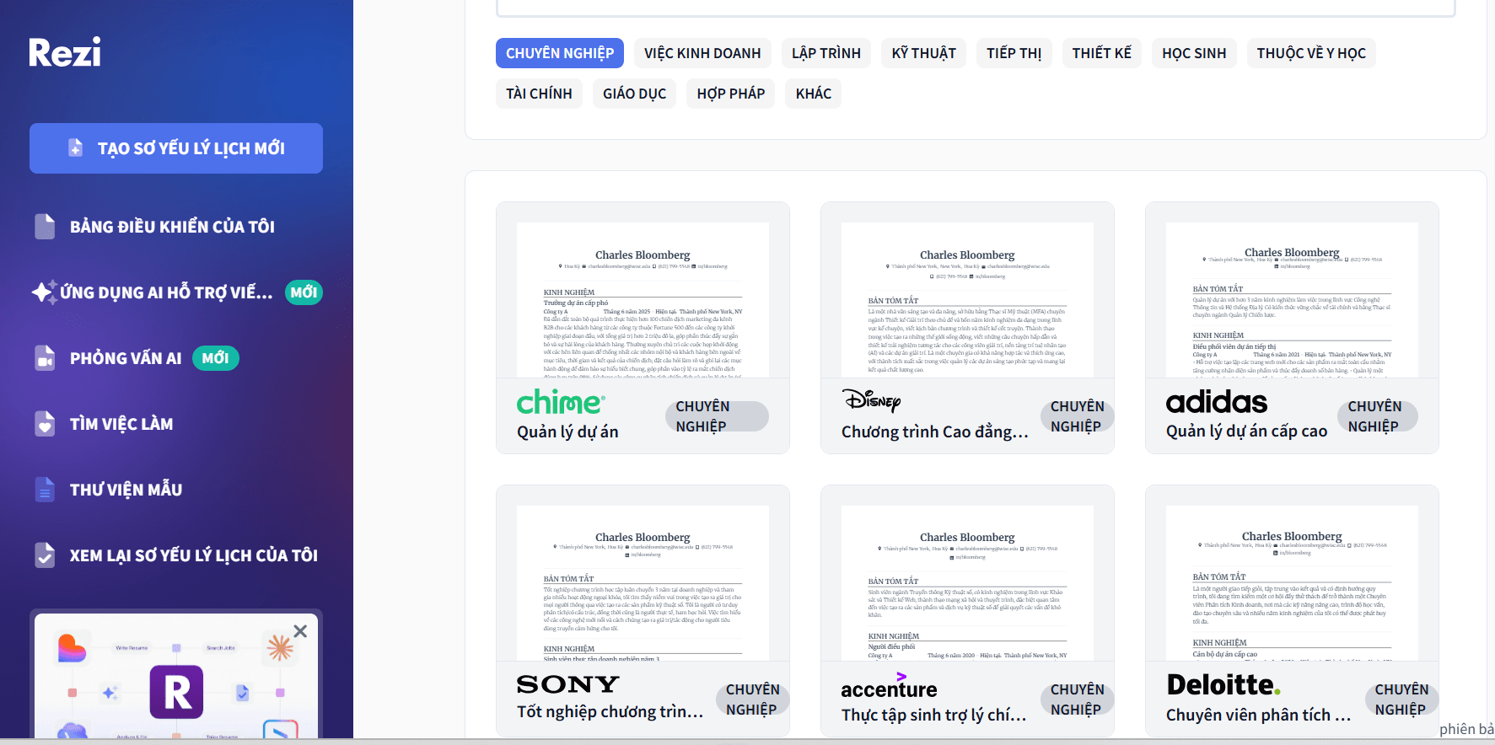Click CHUYÊN NGHIỆP tag on Deloitte card
The height and width of the screenshot is (745, 1495).
[x=1402, y=699]
